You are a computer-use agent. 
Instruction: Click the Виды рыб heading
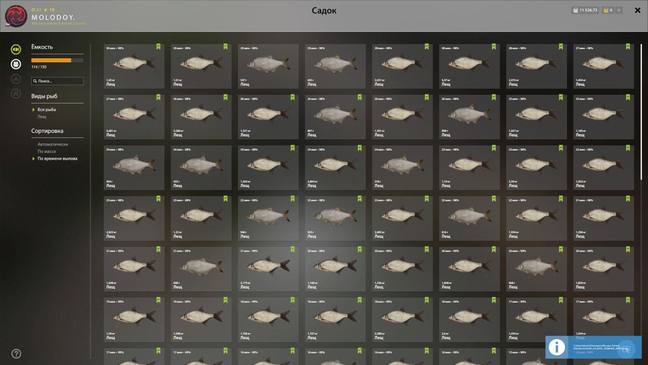click(45, 96)
